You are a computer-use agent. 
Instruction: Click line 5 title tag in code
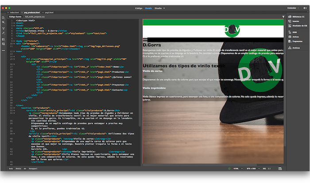point(41,31)
